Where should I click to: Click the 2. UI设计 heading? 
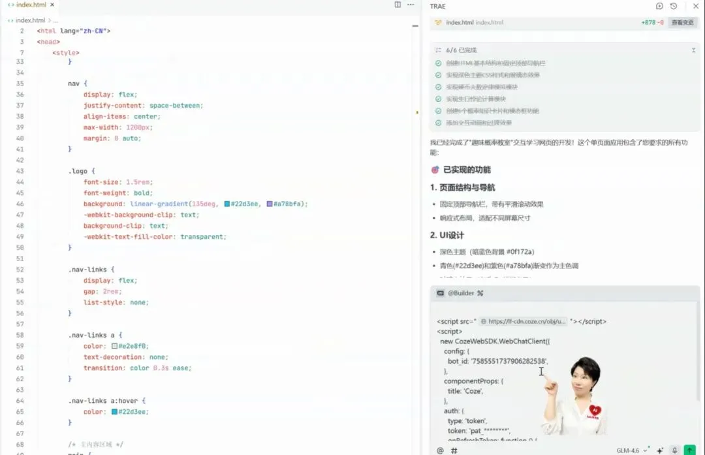[447, 235]
